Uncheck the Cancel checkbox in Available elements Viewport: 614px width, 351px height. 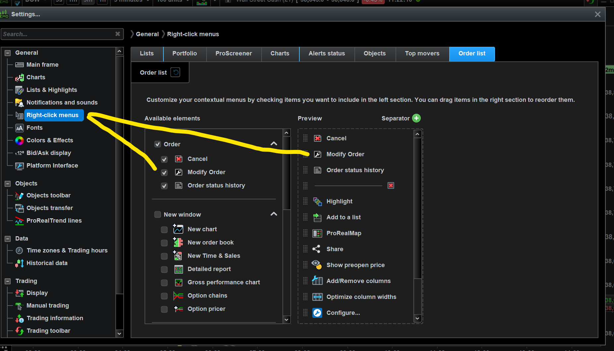164,159
